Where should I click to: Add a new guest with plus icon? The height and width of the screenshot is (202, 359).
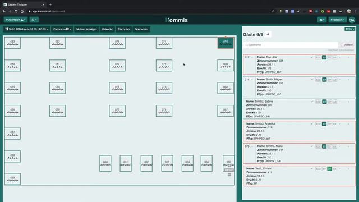(268, 34)
